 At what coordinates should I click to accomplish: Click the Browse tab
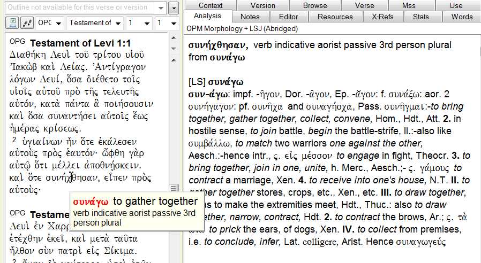[x=314, y=5]
